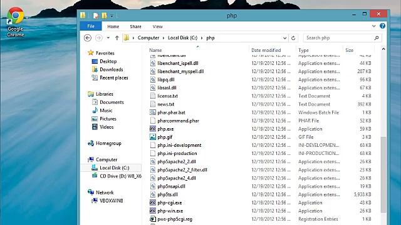
Task: Open Documents library in navigation pane
Action: (112, 102)
